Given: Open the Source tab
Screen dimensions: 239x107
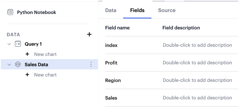Looking at the screenshot, I should 167,10.
